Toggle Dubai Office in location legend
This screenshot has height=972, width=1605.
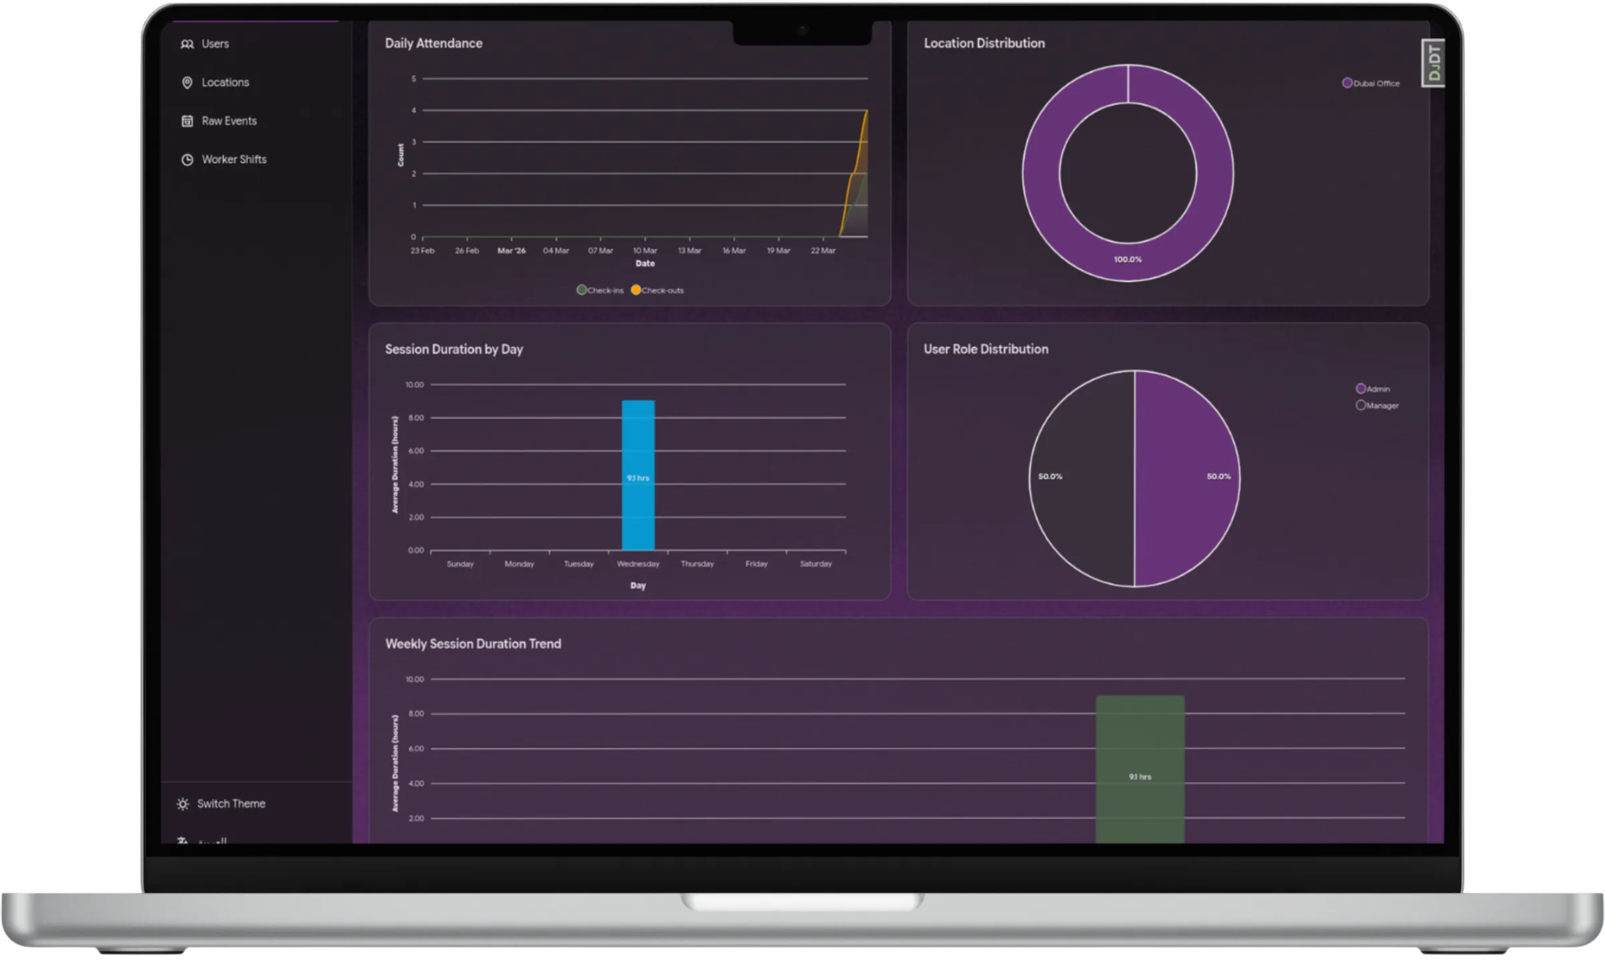pos(1371,84)
